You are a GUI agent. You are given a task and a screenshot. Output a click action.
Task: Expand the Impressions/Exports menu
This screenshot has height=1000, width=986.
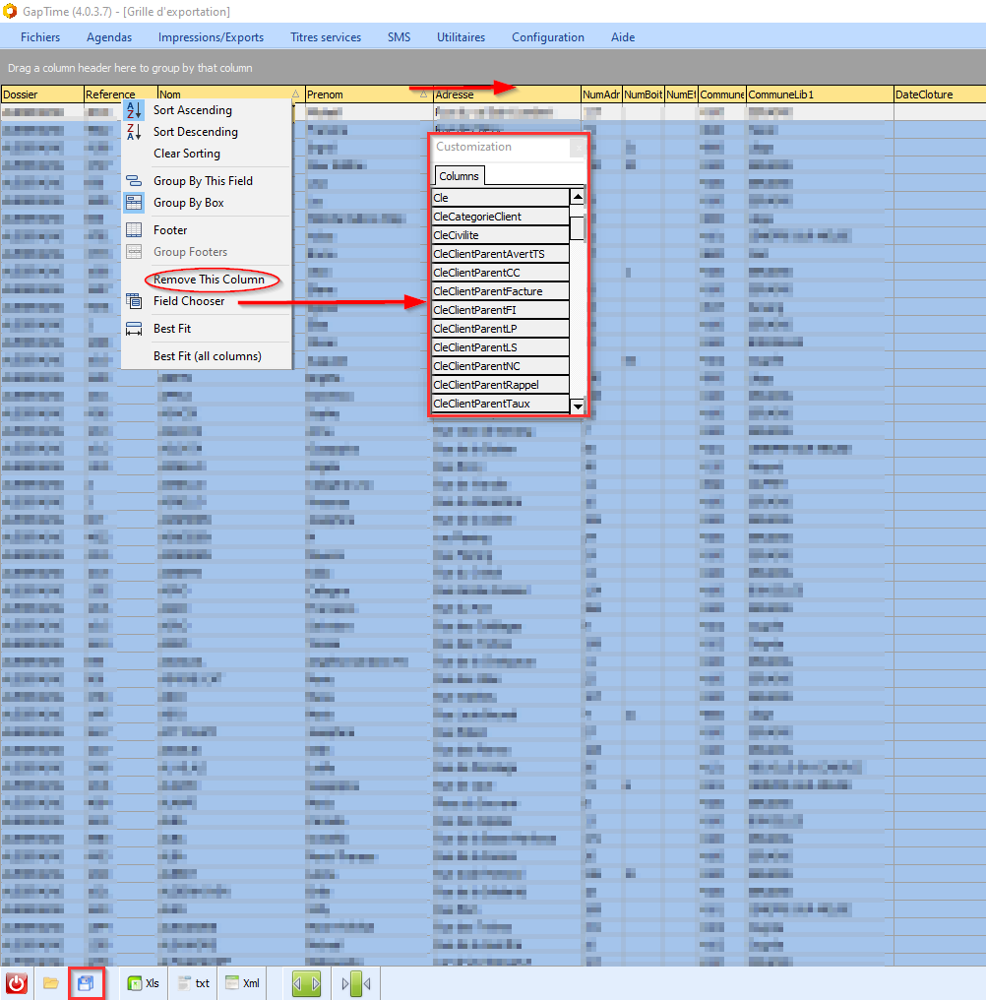[211, 37]
